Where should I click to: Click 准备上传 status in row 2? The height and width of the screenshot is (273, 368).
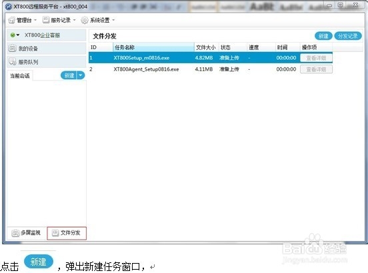229,69
